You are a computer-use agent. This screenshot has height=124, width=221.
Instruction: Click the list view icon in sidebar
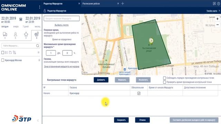pos(7,53)
